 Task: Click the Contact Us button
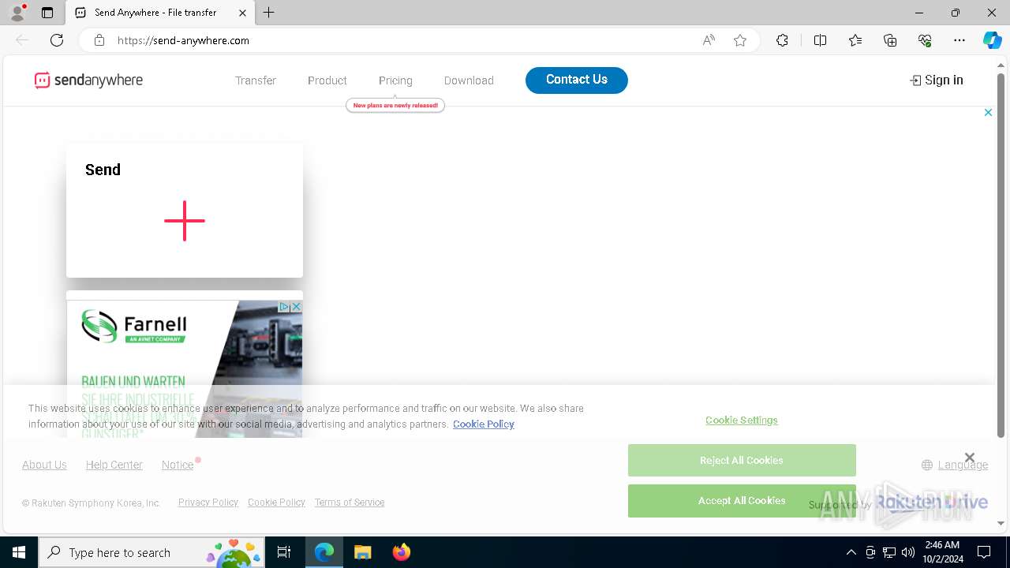(577, 80)
